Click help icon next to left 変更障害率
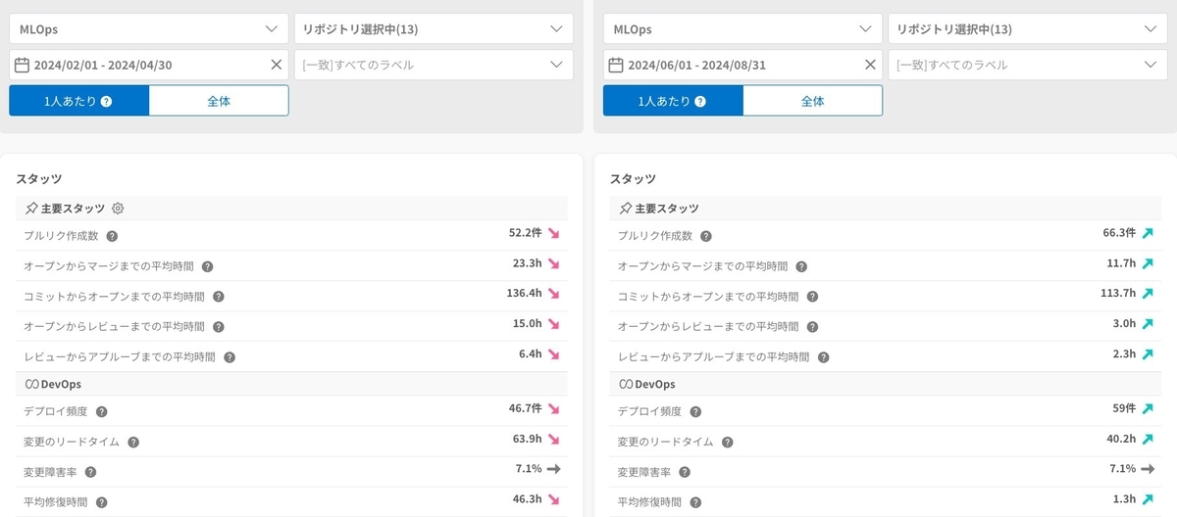The width and height of the screenshot is (1177, 517). (90, 472)
